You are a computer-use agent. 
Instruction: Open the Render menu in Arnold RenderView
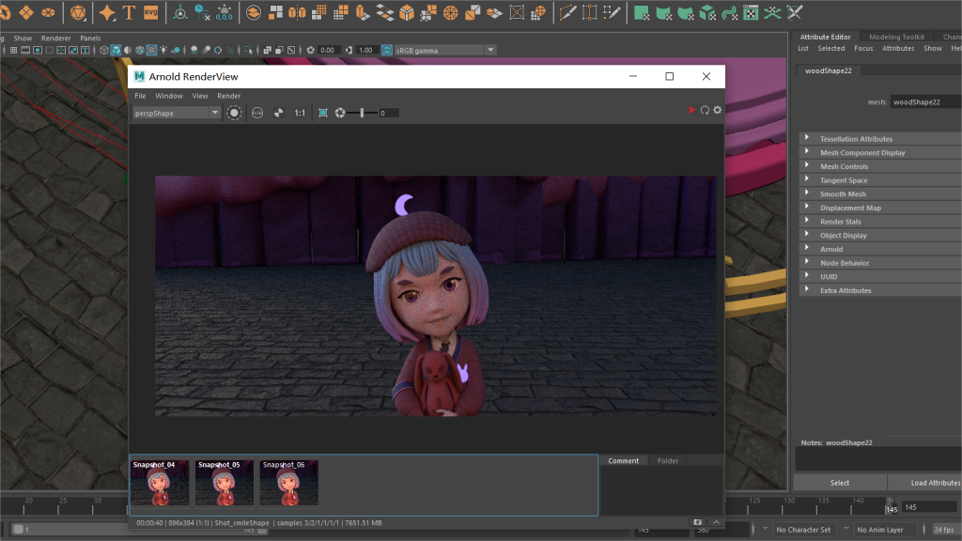click(229, 96)
